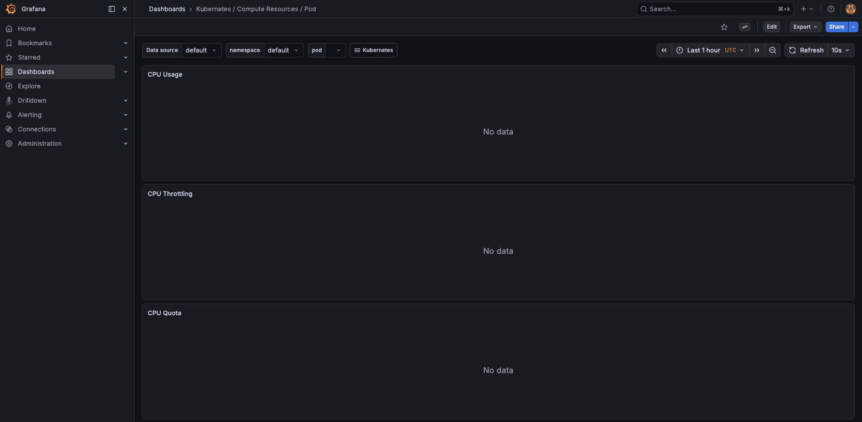
Task: Click the Kubernetes filter toggle
Action: [373, 50]
